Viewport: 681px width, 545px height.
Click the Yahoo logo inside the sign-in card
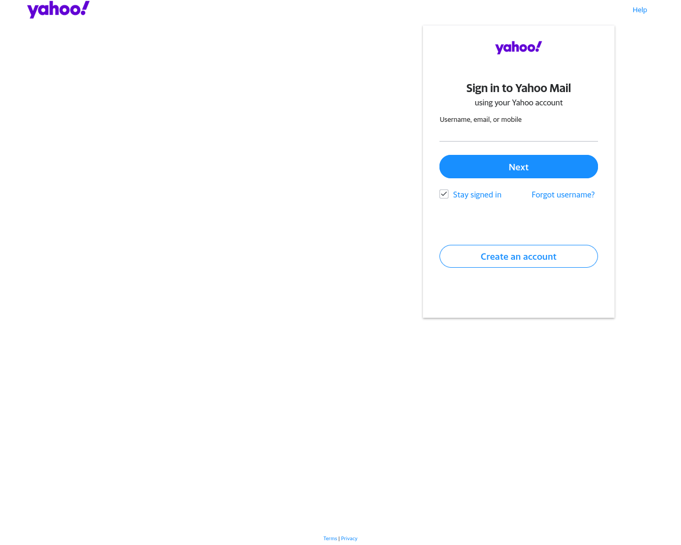click(519, 47)
